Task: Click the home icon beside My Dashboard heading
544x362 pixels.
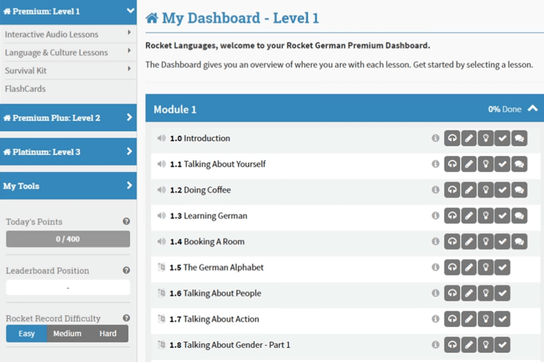Action: coord(151,18)
